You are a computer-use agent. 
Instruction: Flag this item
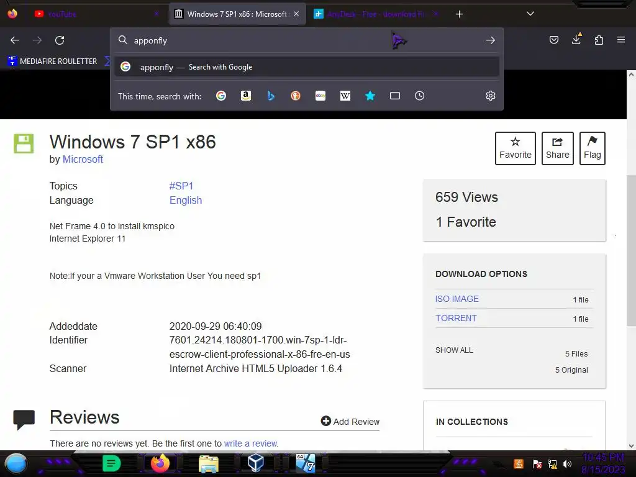point(592,148)
